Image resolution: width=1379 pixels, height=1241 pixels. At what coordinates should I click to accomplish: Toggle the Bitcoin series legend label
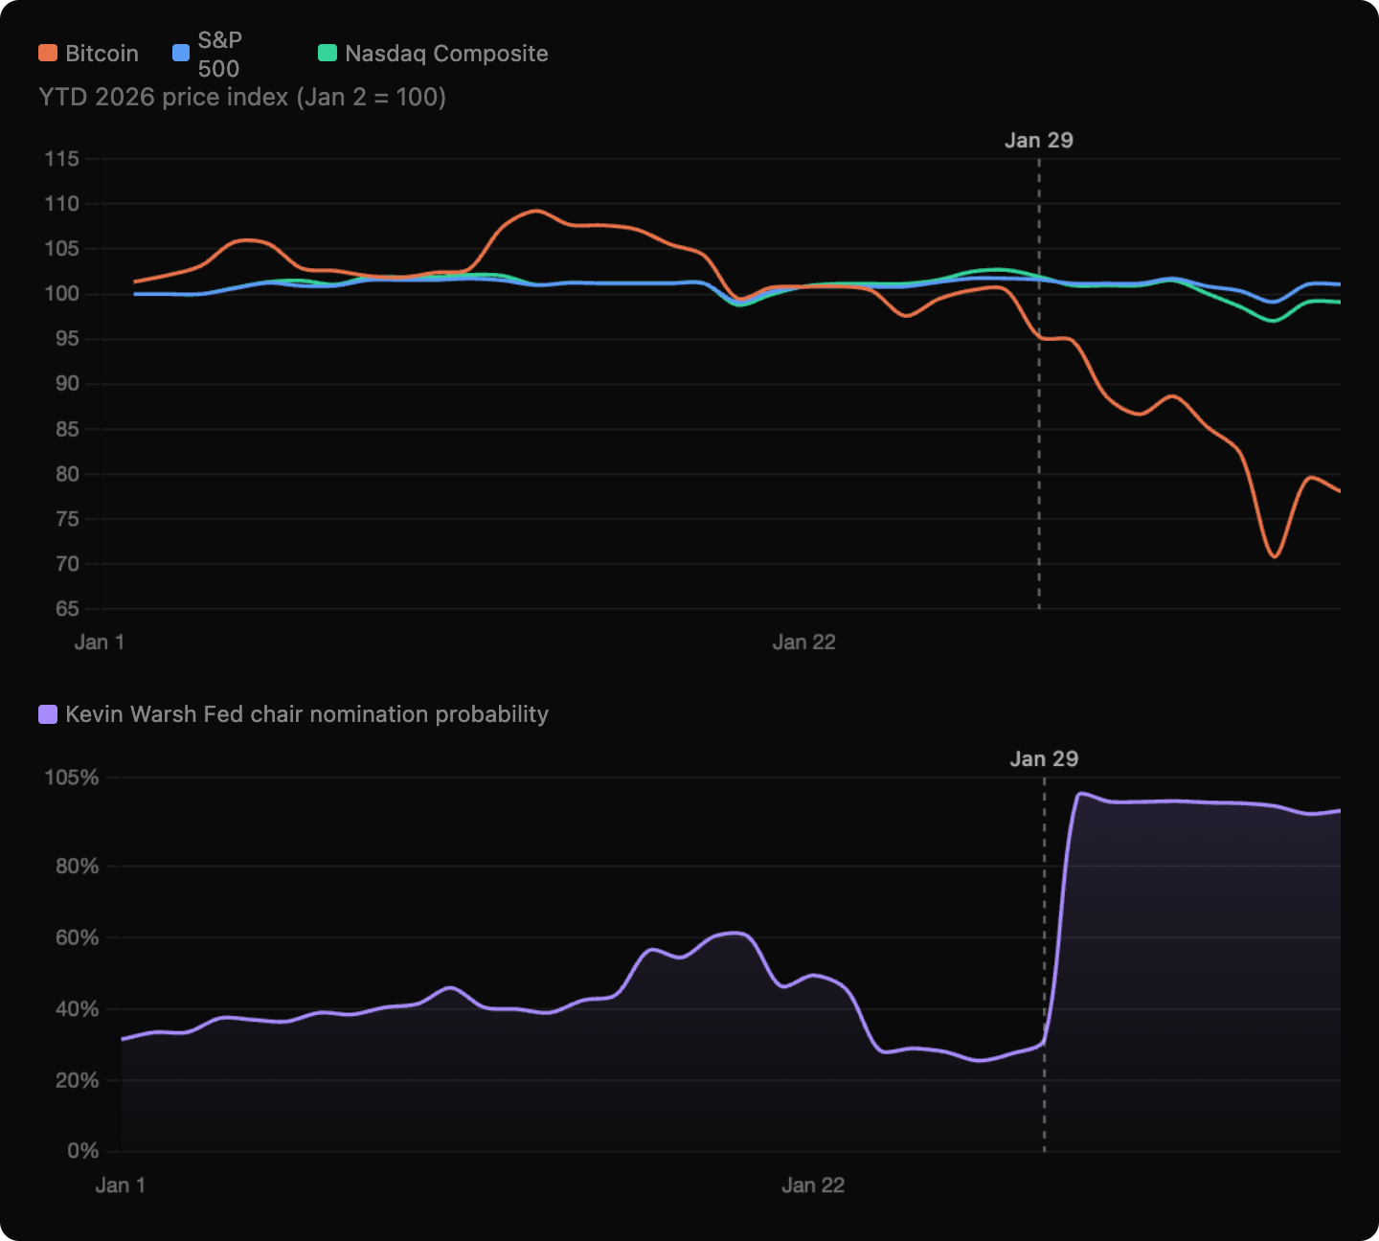pyautogui.click(x=102, y=54)
